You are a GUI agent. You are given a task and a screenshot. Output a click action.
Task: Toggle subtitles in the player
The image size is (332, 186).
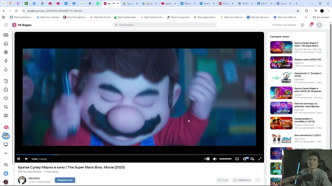point(237,159)
